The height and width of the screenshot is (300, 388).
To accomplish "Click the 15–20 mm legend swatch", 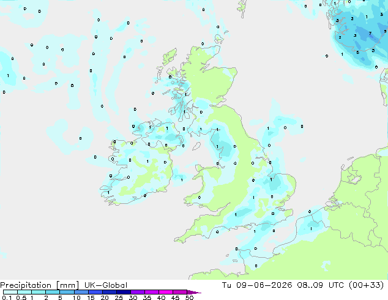I will pos(95,292).
